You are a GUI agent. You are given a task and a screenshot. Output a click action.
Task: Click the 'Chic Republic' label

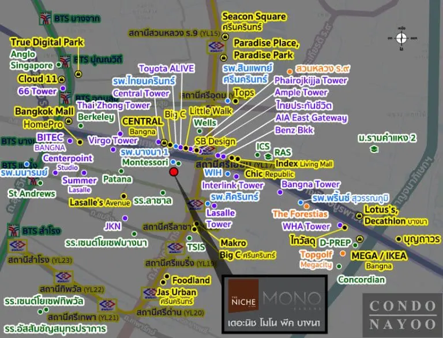(x=269, y=174)
